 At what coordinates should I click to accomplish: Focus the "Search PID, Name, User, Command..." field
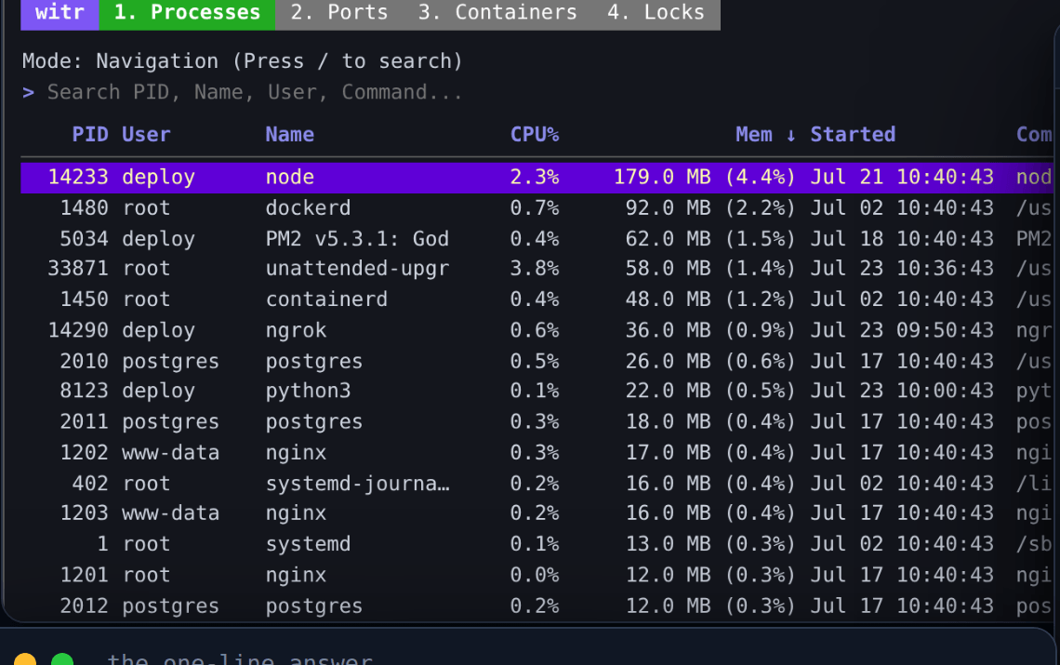255,92
